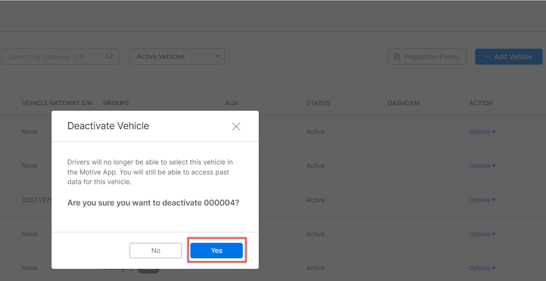The width and height of the screenshot is (546, 281).
Task: Click the 'Drivers will no longer be able' message
Action: click(x=150, y=172)
